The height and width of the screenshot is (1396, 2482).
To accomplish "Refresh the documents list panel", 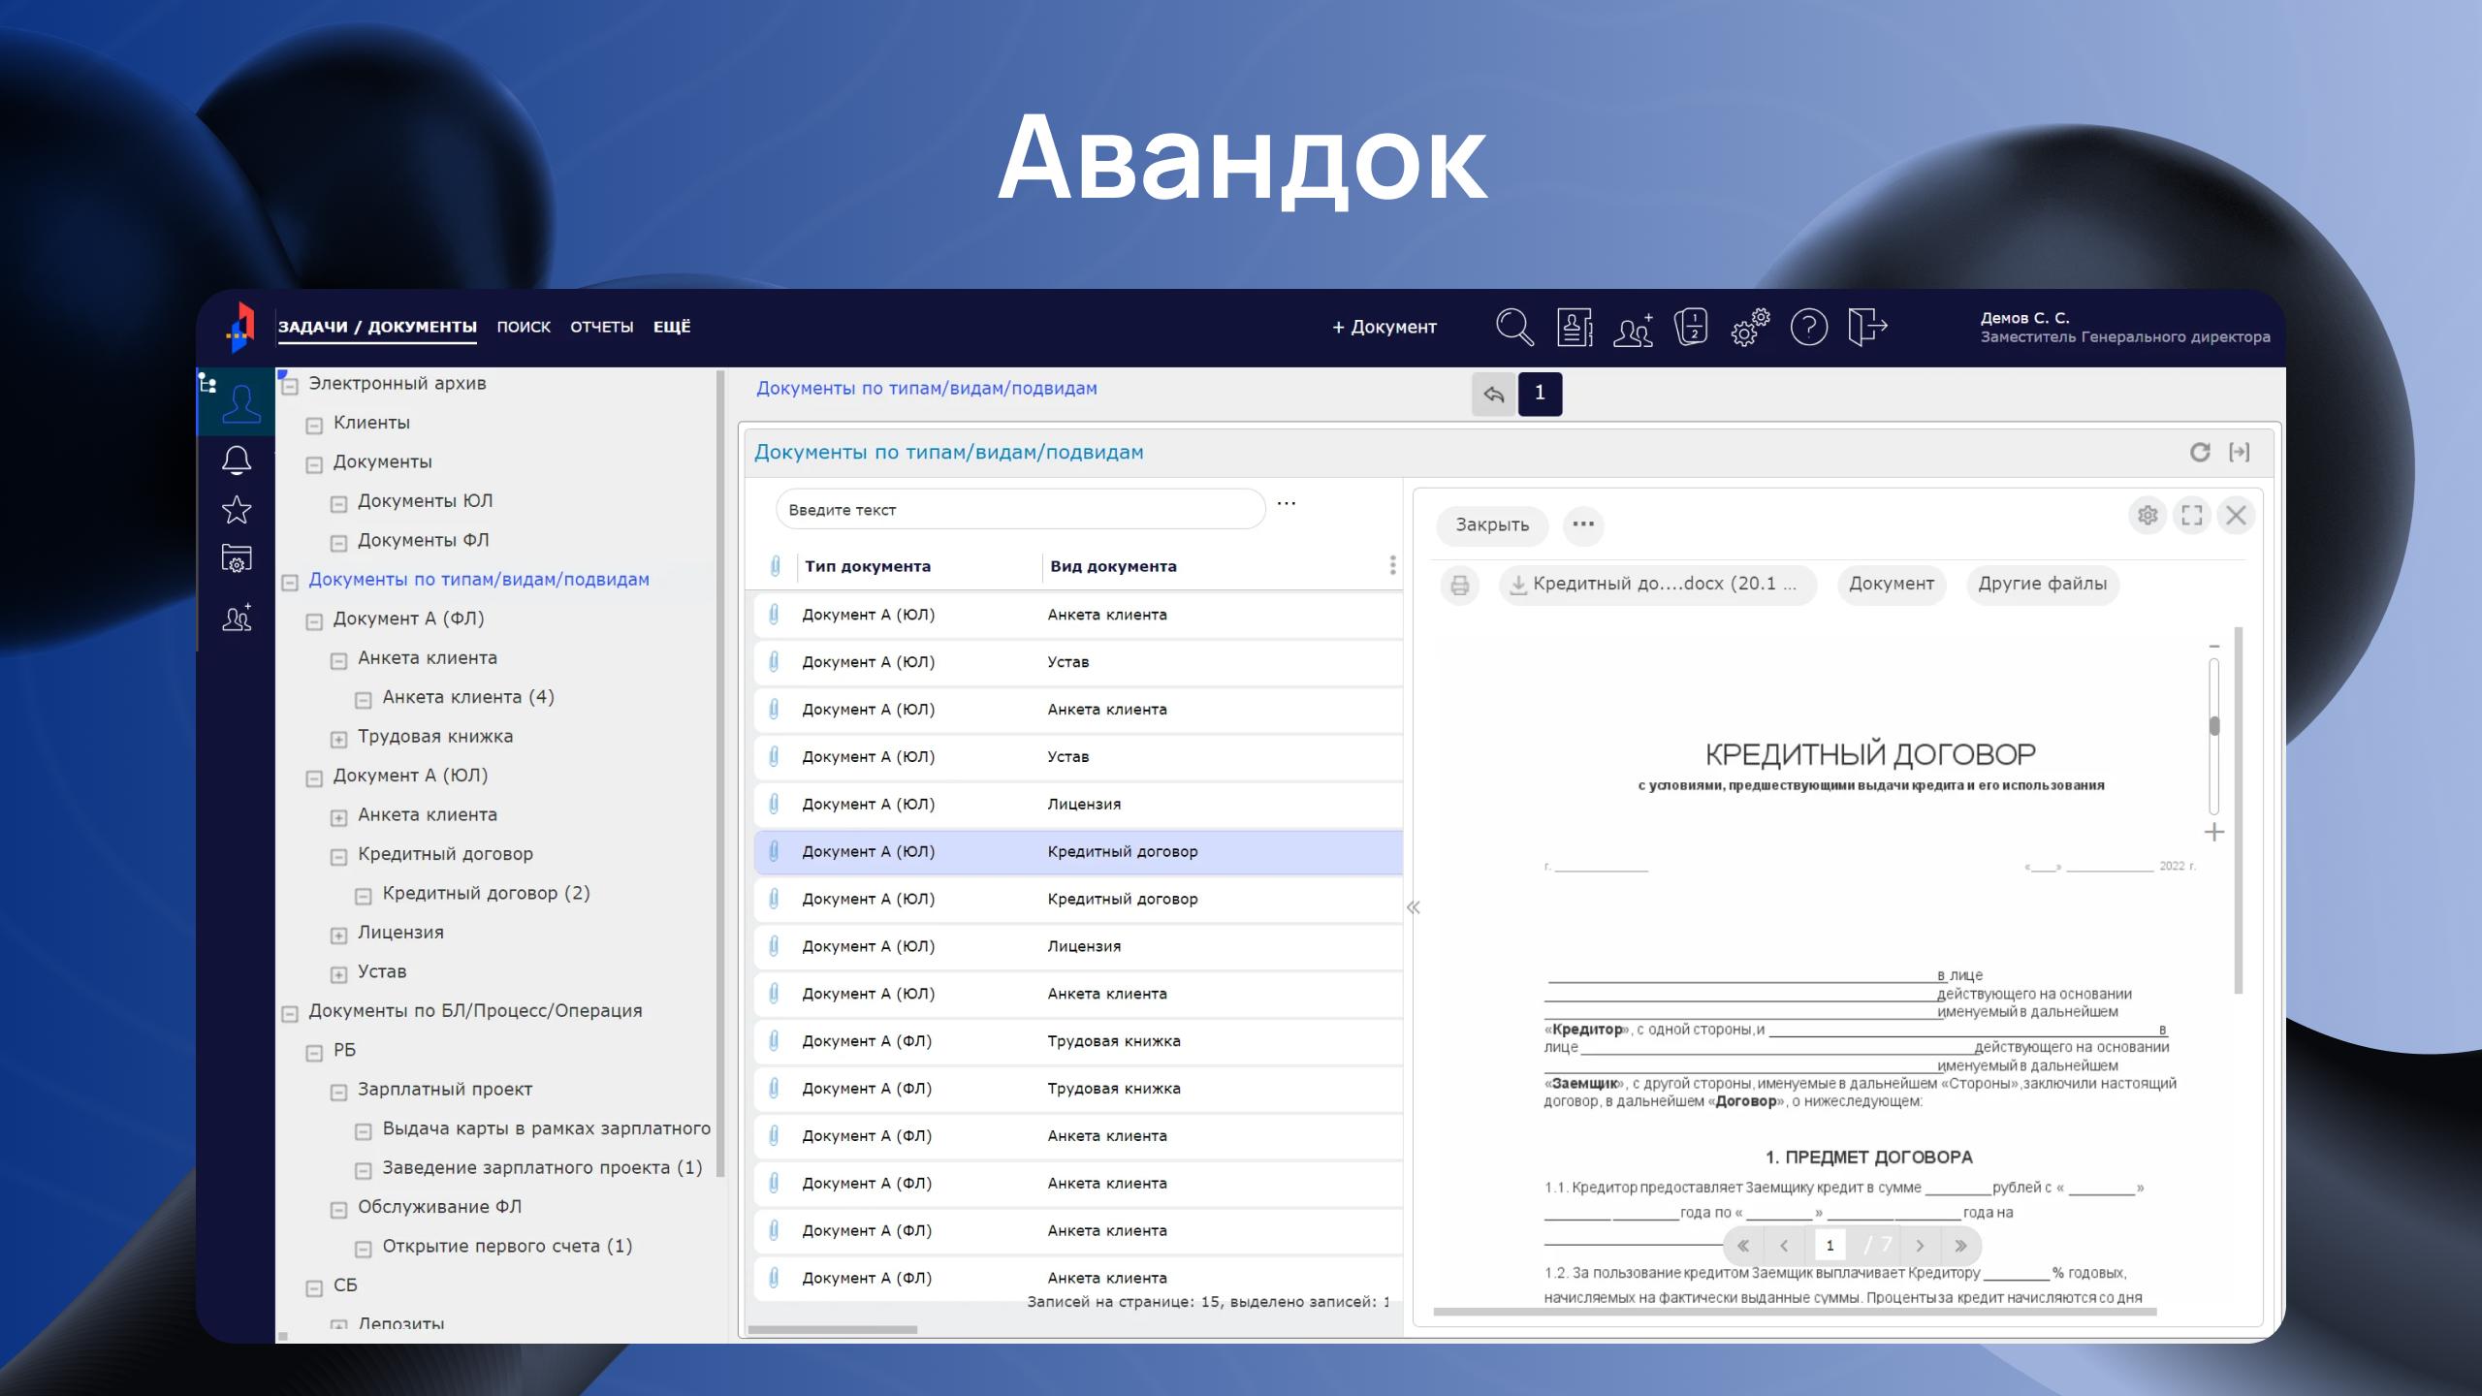I will click(x=2199, y=452).
